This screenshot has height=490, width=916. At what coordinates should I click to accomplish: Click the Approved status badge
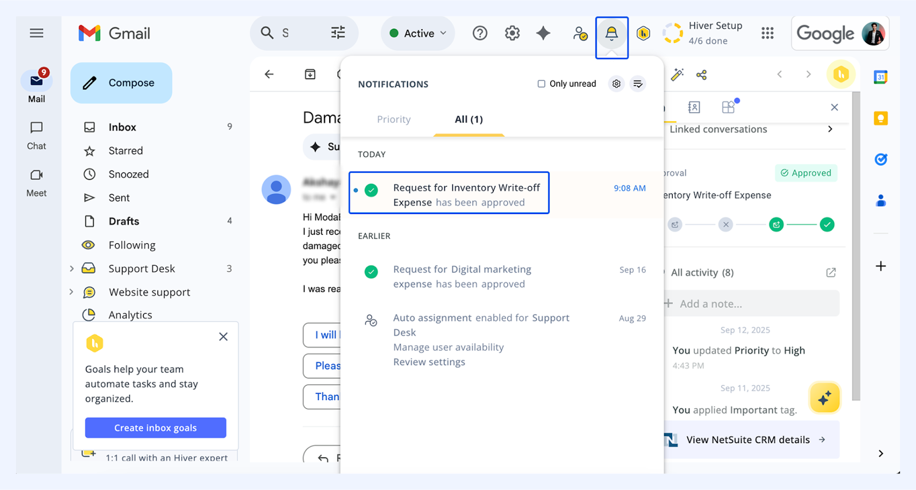coord(806,173)
